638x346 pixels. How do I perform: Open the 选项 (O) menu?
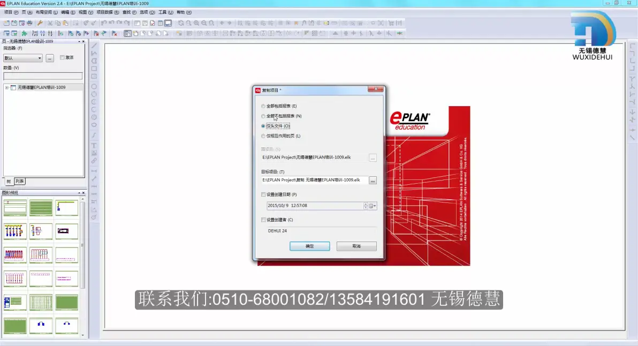[x=147, y=12]
